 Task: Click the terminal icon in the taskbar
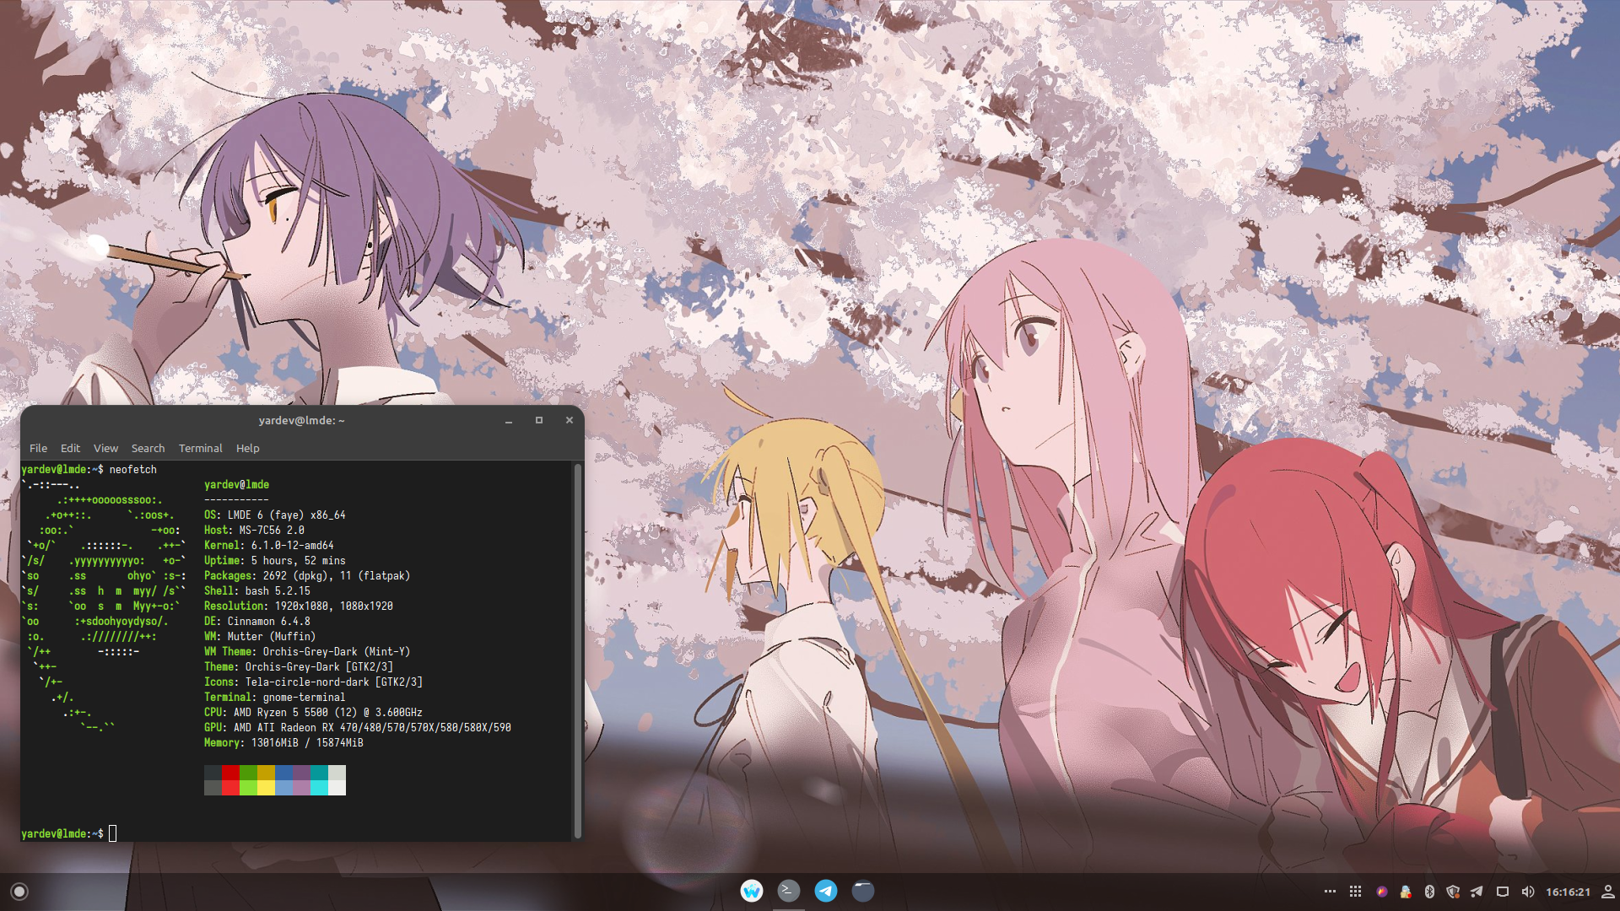pos(788,891)
